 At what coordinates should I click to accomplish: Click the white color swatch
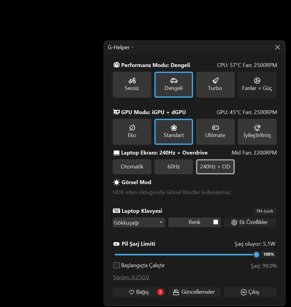(216, 222)
